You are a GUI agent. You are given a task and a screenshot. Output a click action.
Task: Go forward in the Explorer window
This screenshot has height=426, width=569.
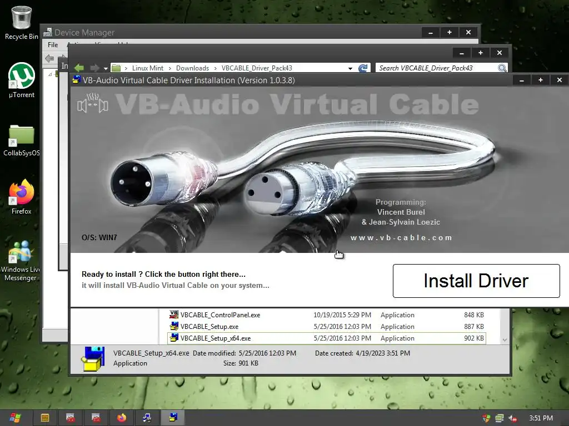point(94,68)
